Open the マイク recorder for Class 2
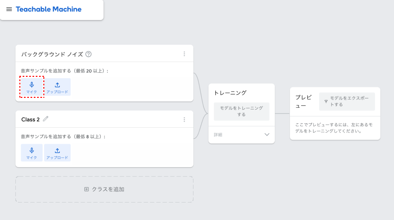The height and width of the screenshot is (220, 394). (x=32, y=152)
